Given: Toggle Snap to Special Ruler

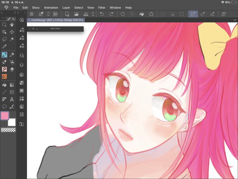Looking at the screenshot, I should pos(203,14).
